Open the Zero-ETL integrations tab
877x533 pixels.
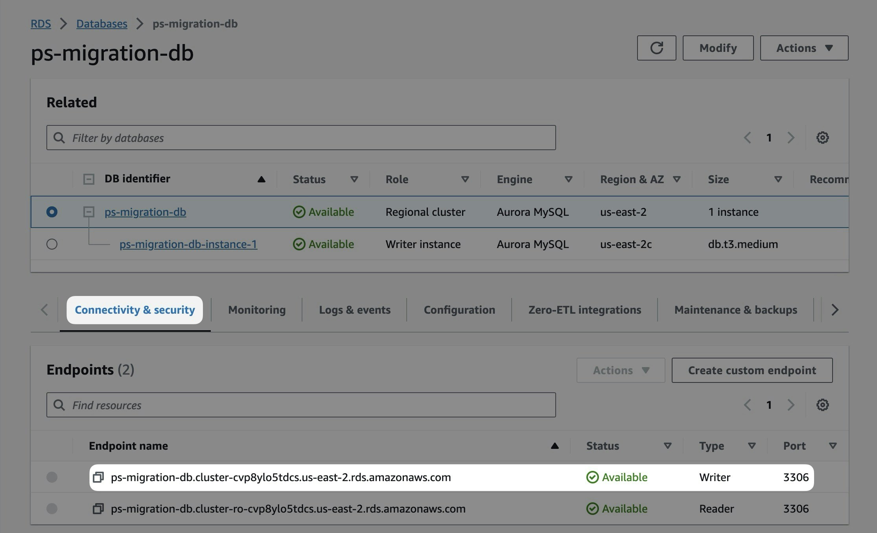pyautogui.click(x=585, y=310)
